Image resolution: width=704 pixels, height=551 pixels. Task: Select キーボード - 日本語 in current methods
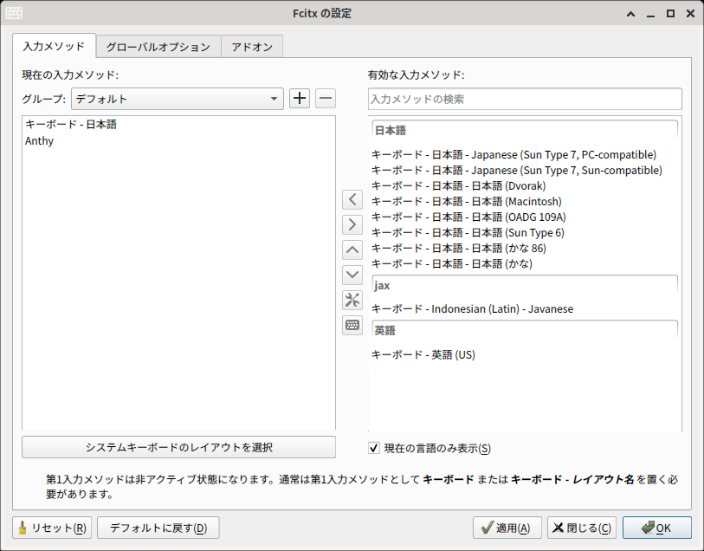(x=178, y=125)
